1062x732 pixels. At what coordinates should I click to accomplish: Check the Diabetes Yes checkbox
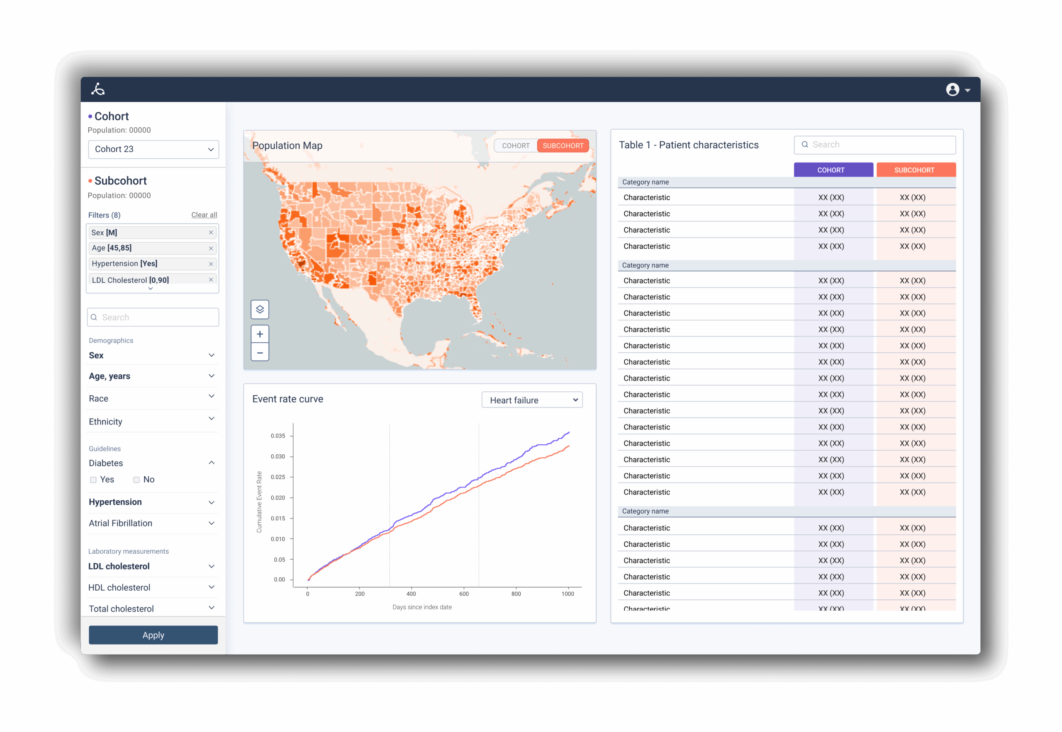[93, 480]
